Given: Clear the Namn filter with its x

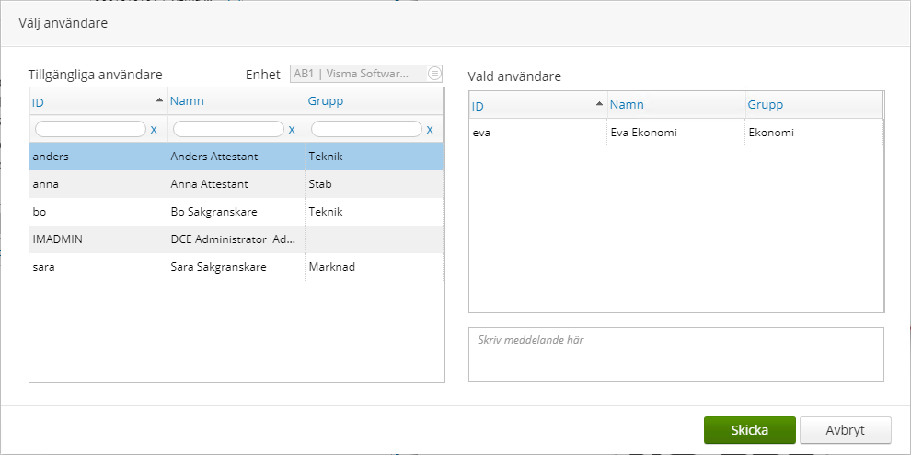Looking at the screenshot, I should [x=292, y=129].
